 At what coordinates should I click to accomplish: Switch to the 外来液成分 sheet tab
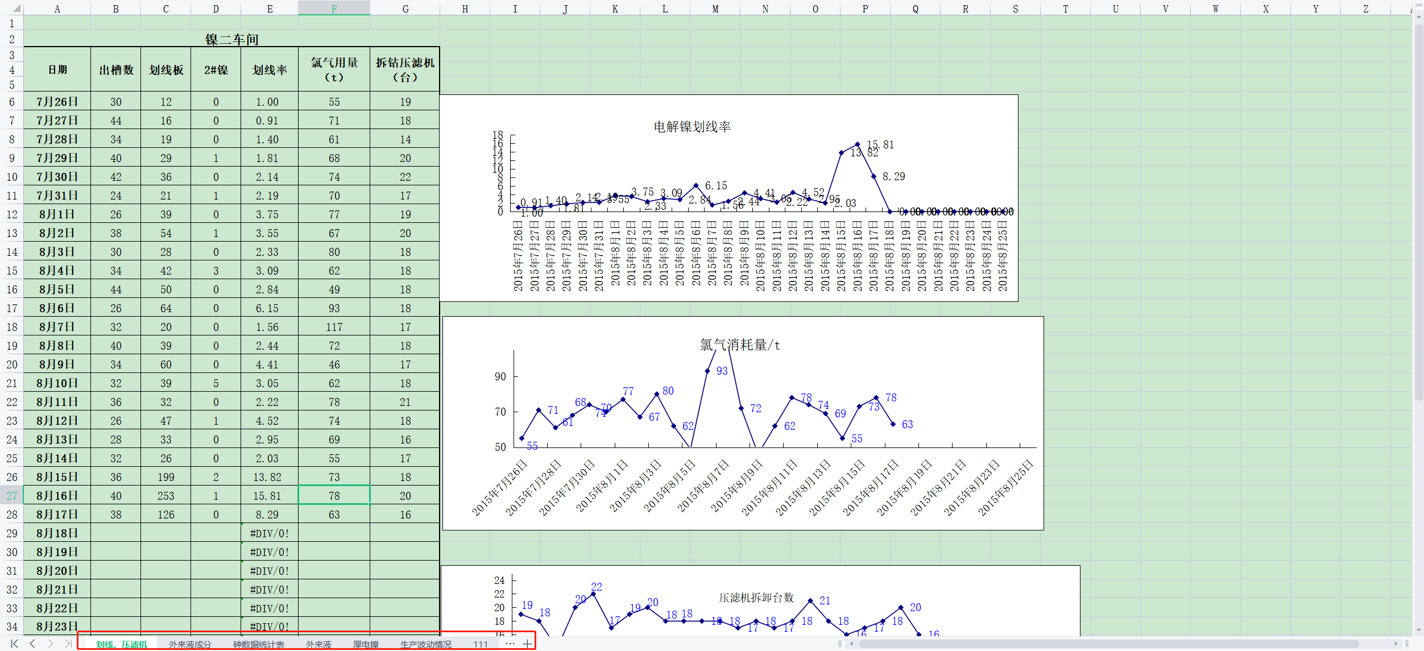(189, 644)
